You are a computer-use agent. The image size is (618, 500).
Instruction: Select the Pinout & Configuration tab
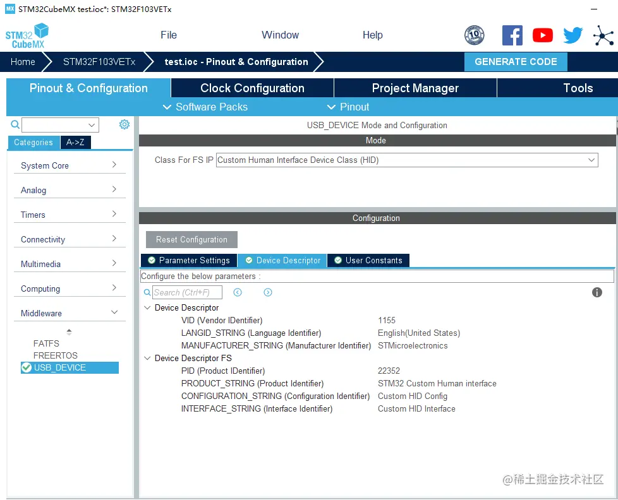(x=88, y=88)
